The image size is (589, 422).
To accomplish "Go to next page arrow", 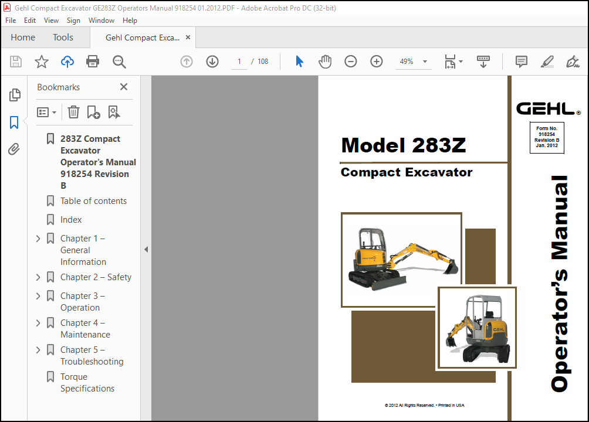I will pyautogui.click(x=212, y=62).
